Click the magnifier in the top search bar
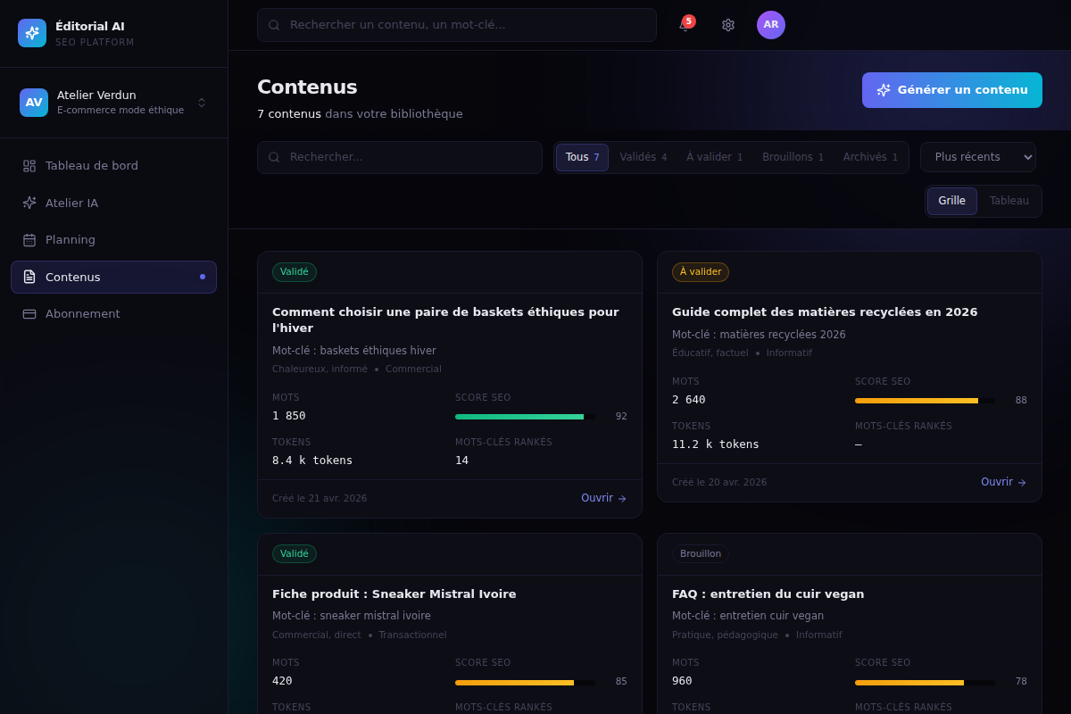 pos(274,25)
